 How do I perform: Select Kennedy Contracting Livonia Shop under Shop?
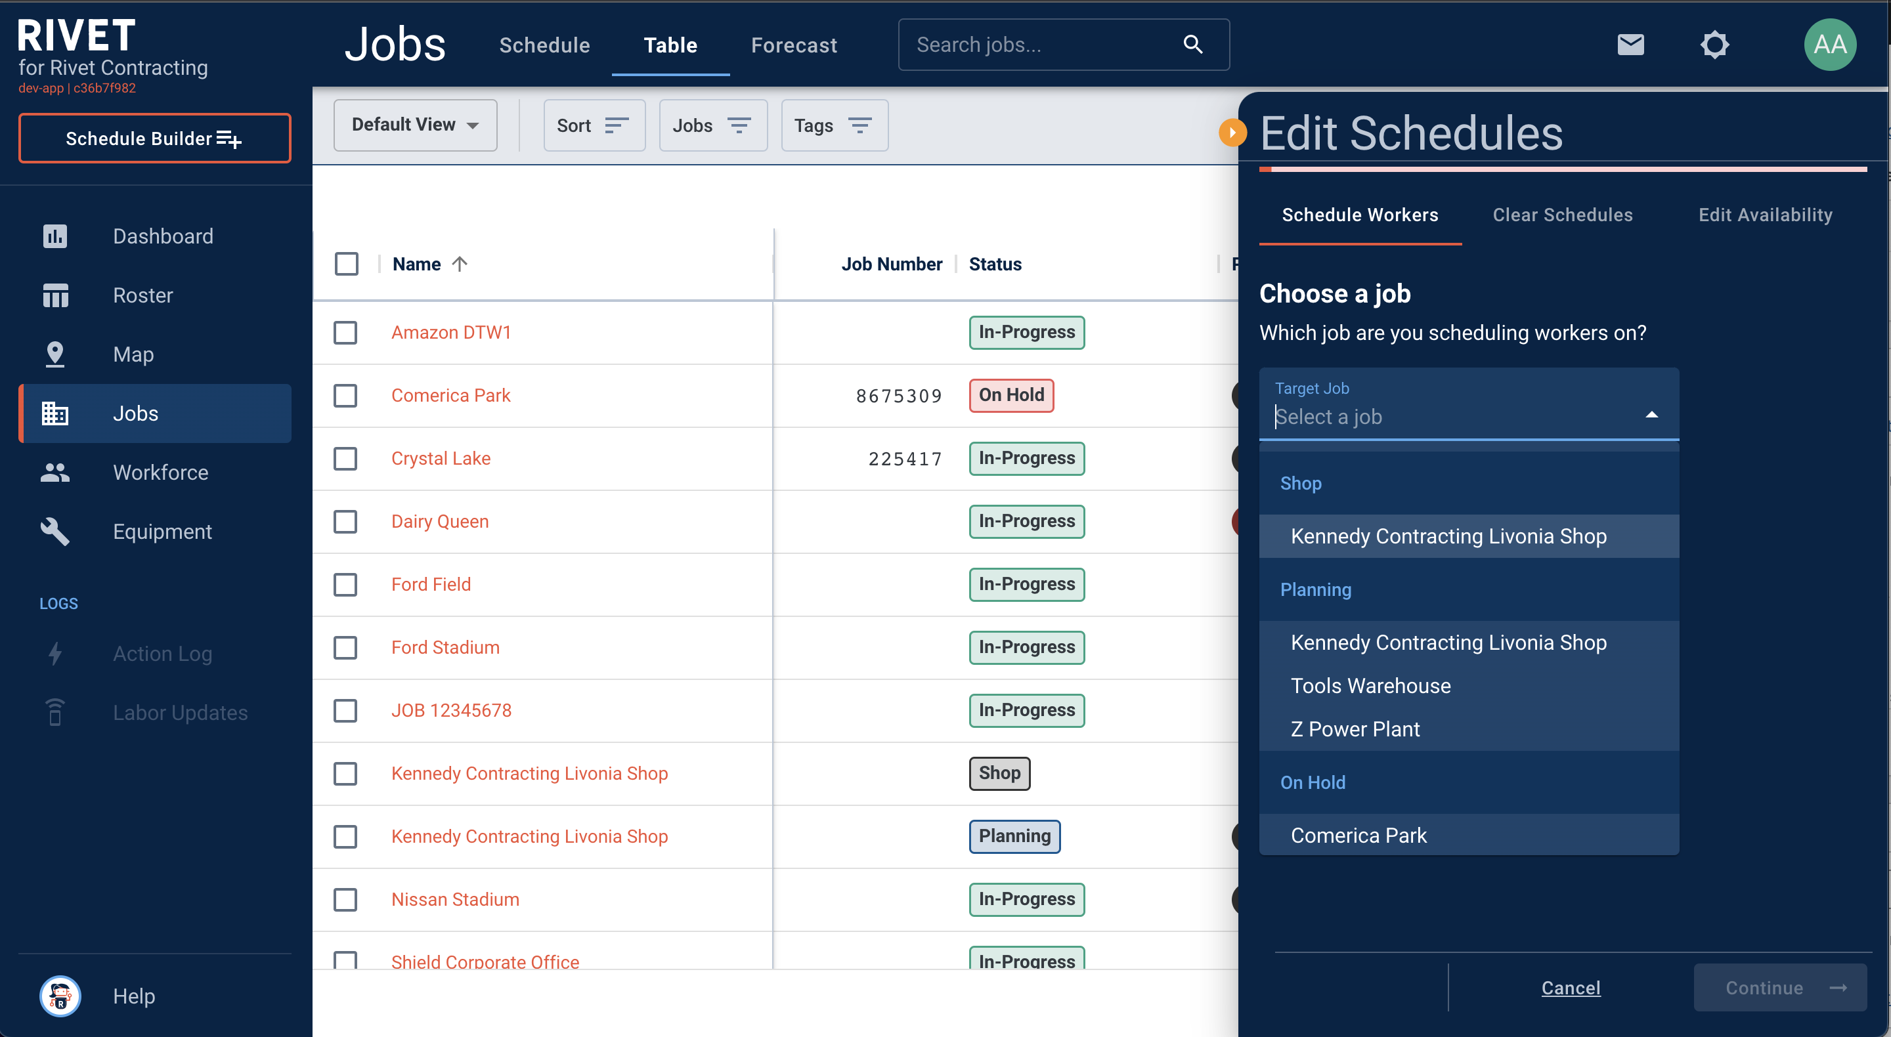coord(1469,536)
